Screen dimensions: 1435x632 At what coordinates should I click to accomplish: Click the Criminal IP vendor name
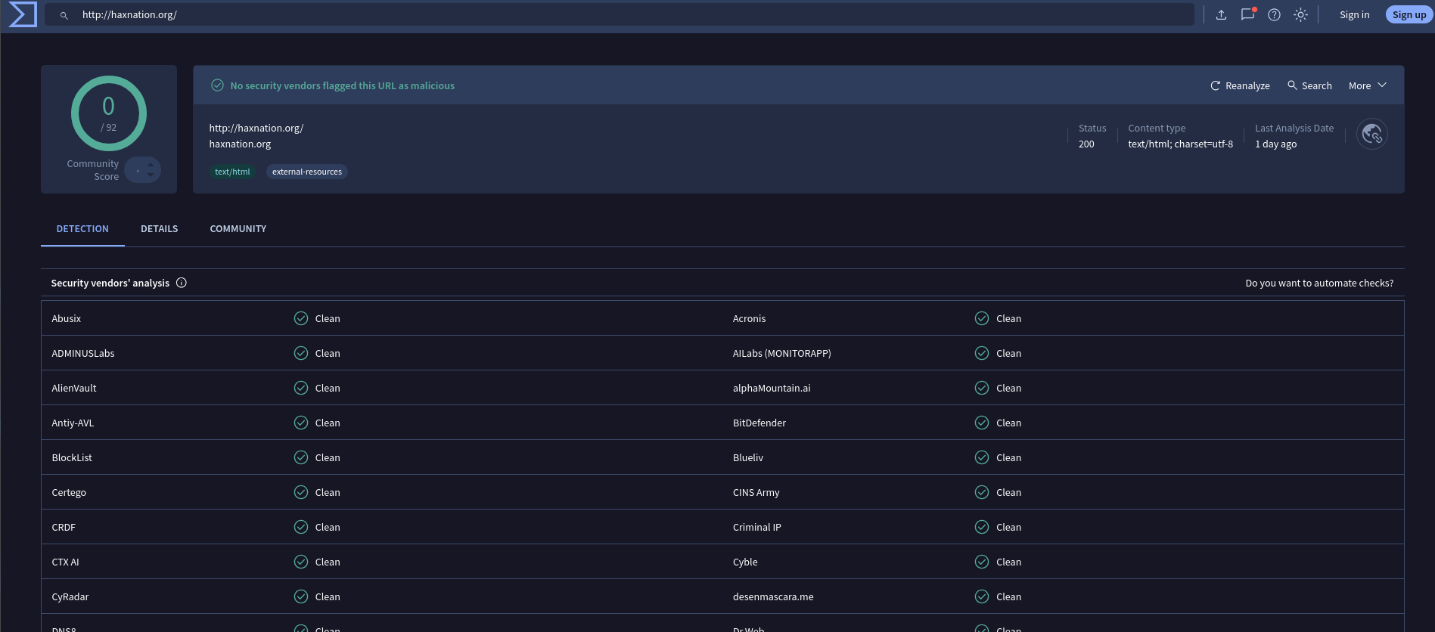point(757,527)
